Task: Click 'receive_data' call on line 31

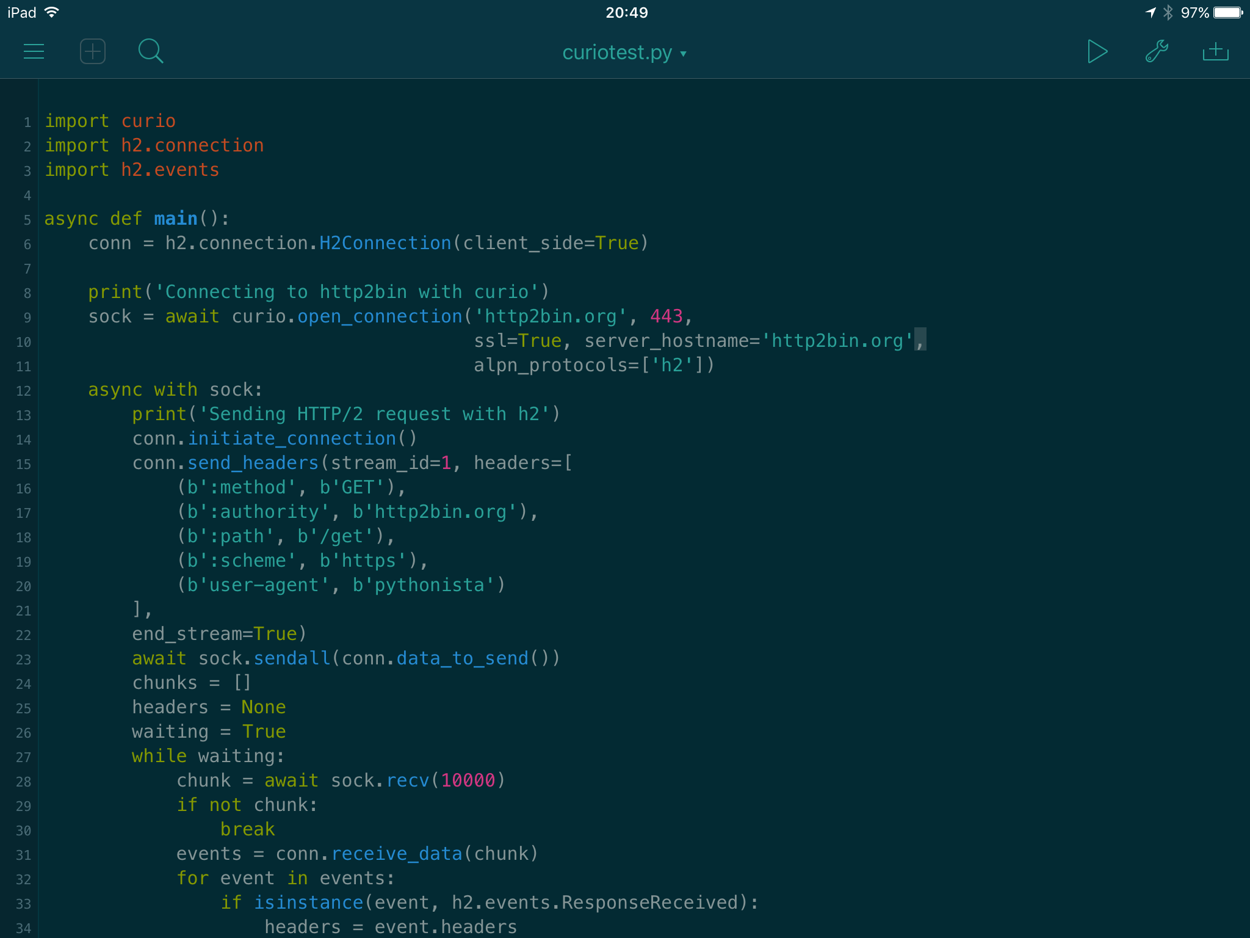Action: pos(397,854)
